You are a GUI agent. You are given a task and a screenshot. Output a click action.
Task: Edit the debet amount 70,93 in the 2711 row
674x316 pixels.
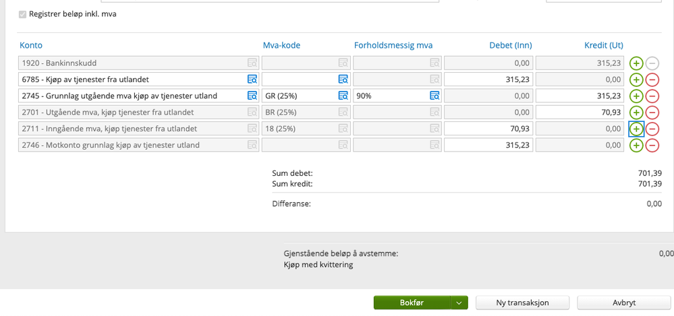(488, 129)
